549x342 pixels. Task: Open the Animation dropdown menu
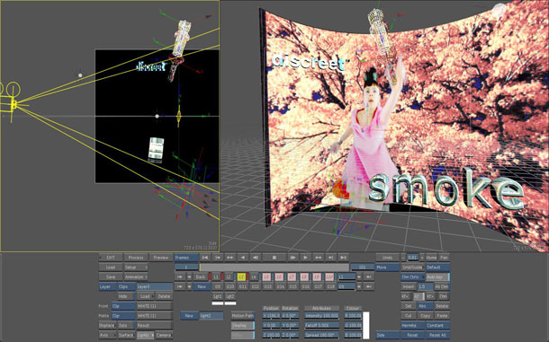click(136, 277)
